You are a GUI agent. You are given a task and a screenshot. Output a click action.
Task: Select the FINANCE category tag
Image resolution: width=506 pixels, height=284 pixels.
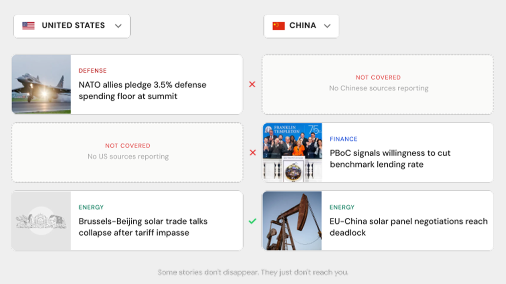click(x=344, y=139)
